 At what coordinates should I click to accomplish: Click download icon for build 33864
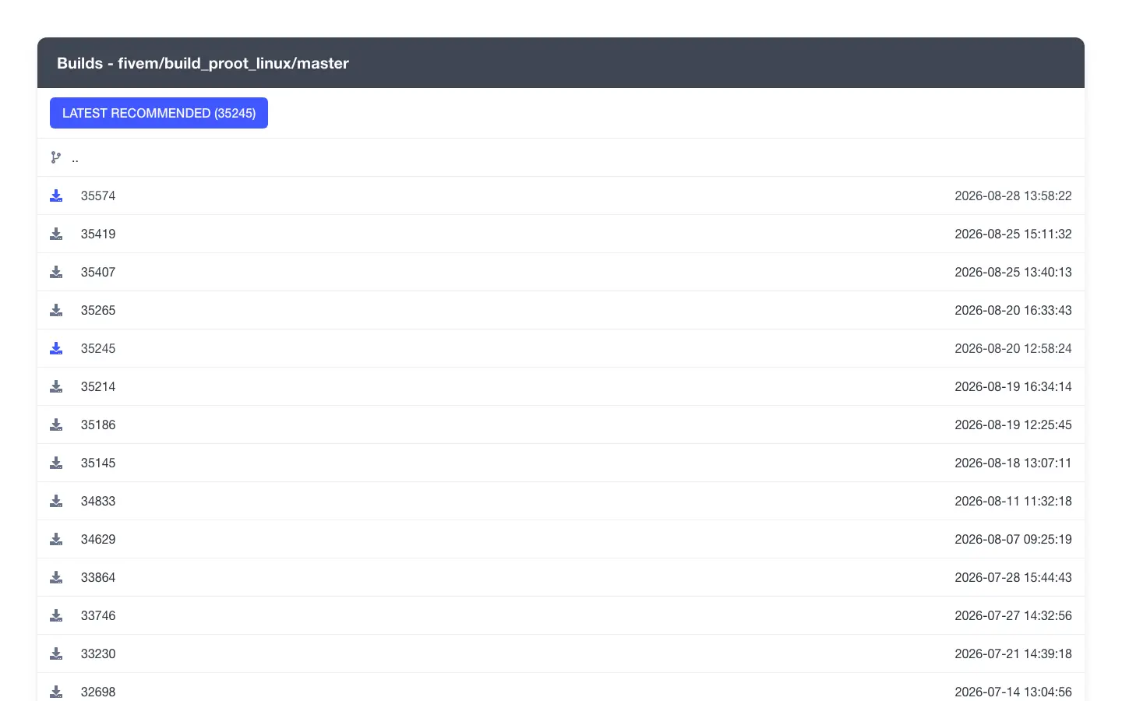pyautogui.click(x=56, y=577)
